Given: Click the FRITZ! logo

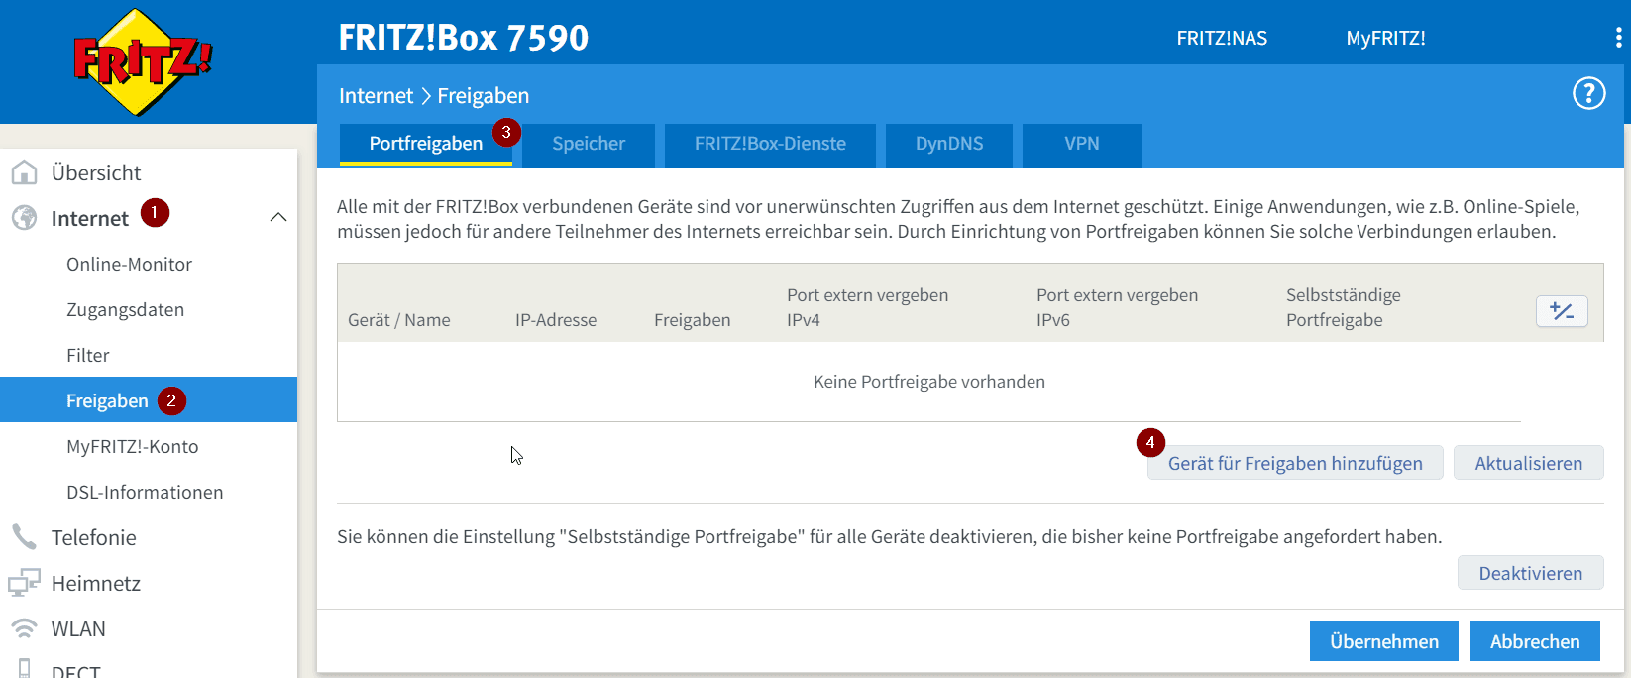Looking at the screenshot, I should 144,61.
